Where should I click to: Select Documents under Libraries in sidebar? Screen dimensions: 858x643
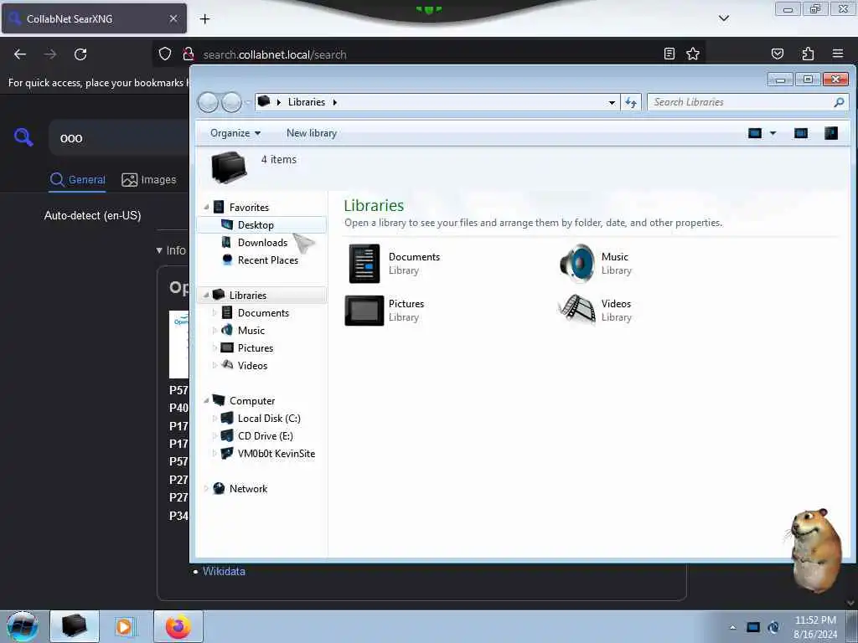263,313
